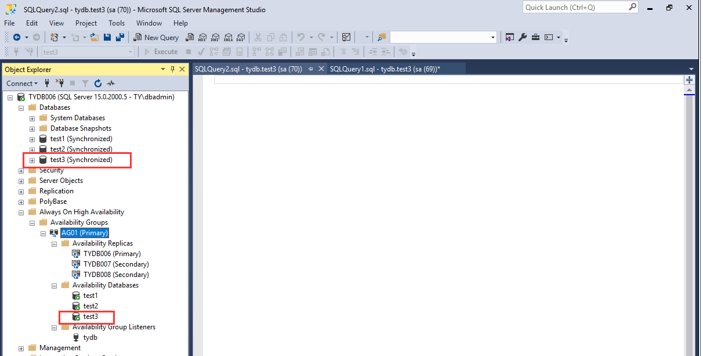This screenshot has height=356, width=703.
Task: Save all open files
Action: 120,37
